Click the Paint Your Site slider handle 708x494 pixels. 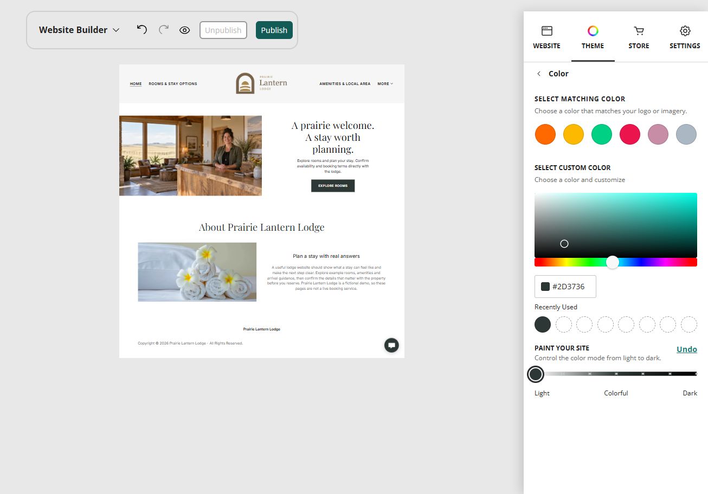pos(536,374)
